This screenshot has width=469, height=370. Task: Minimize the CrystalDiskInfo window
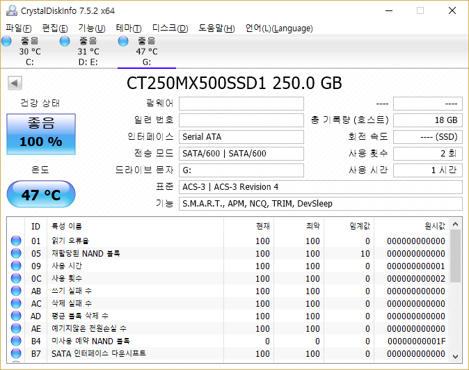(x=389, y=10)
